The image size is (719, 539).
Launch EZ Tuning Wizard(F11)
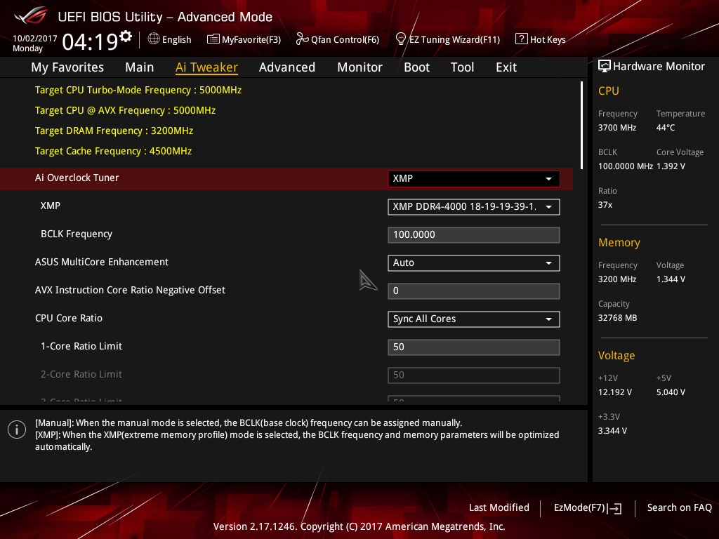tap(447, 39)
